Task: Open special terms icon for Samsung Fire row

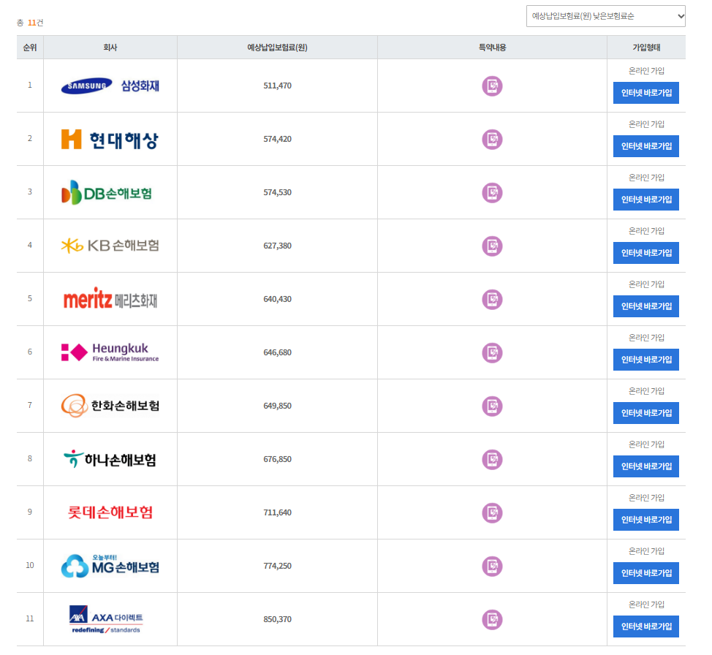Action: pos(492,86)
